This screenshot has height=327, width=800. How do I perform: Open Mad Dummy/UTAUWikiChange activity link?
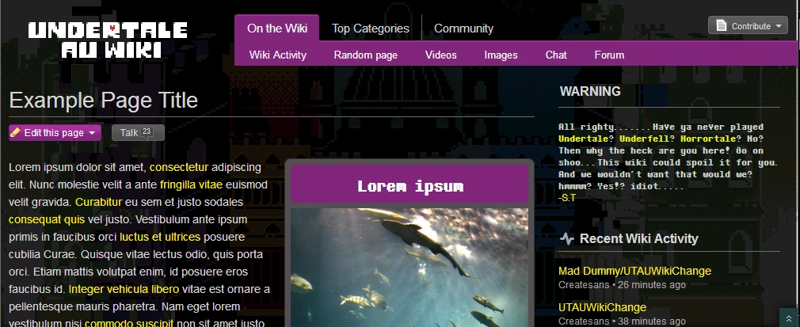[634, 271]
